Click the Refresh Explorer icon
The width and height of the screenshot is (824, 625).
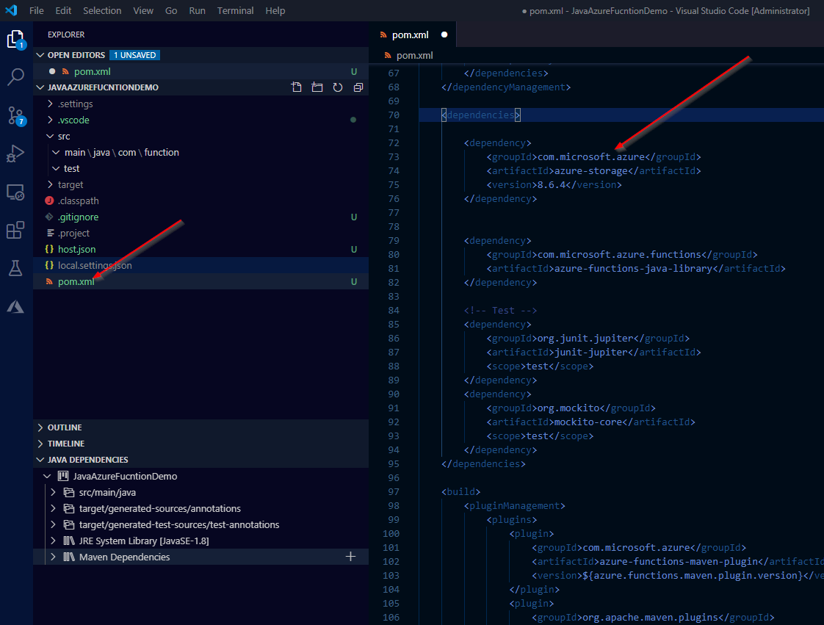click(x=338, y=87)
